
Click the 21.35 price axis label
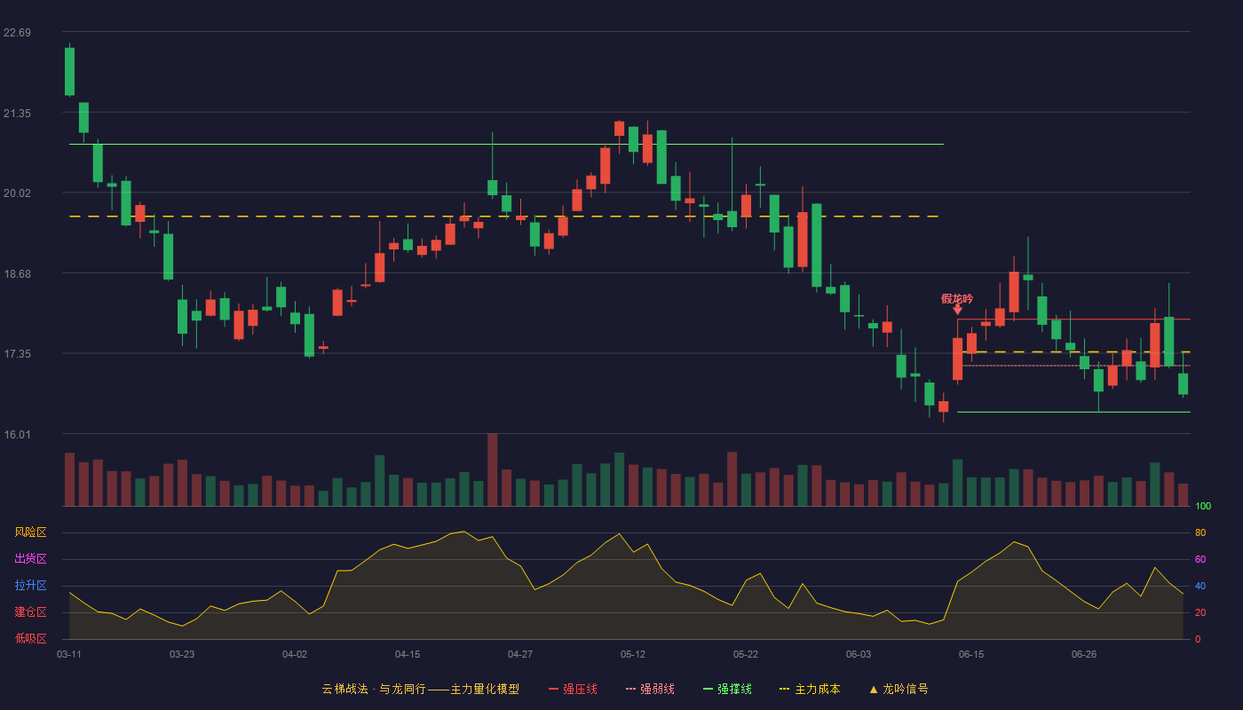(17, 114)
